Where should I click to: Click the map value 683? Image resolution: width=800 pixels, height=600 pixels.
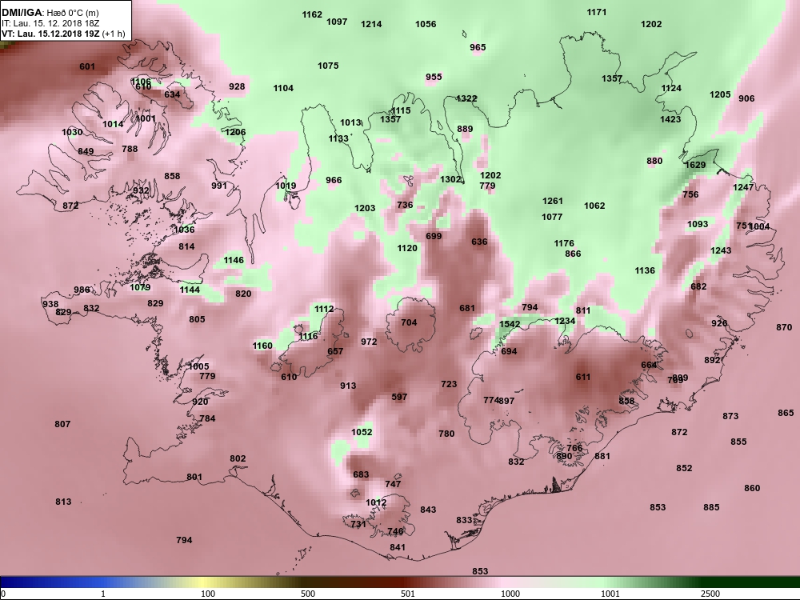pos(361,474)
